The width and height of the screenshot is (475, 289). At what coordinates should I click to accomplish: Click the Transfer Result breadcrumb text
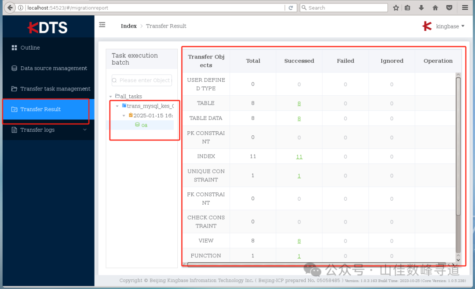pyautogui.click(x=166, y=26)
